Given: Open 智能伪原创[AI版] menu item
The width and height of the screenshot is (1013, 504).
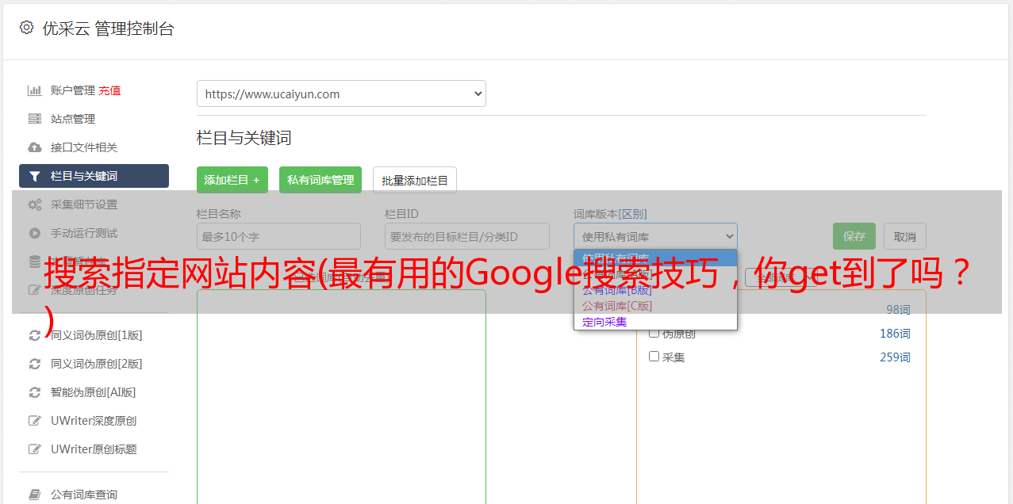Looking at the screenshot, I should point(94,392).
